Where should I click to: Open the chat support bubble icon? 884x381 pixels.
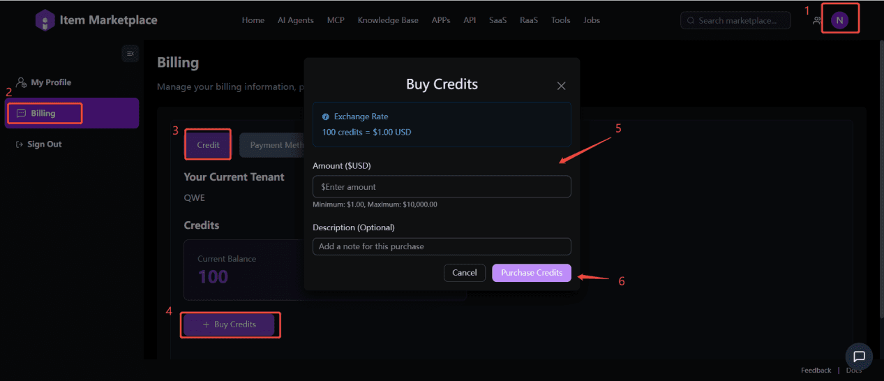859,357
